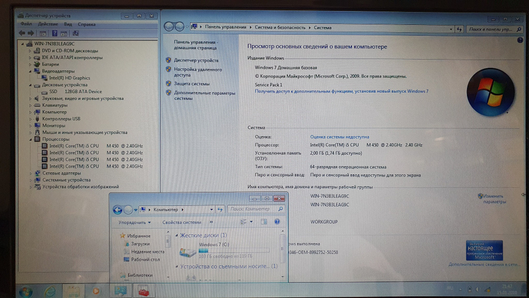Click scan for hardware changes toolbar icon
The image size is (529, 298).
click(x=76, y=33)
